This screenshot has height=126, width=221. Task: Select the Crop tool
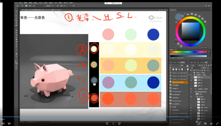[16, 21]
